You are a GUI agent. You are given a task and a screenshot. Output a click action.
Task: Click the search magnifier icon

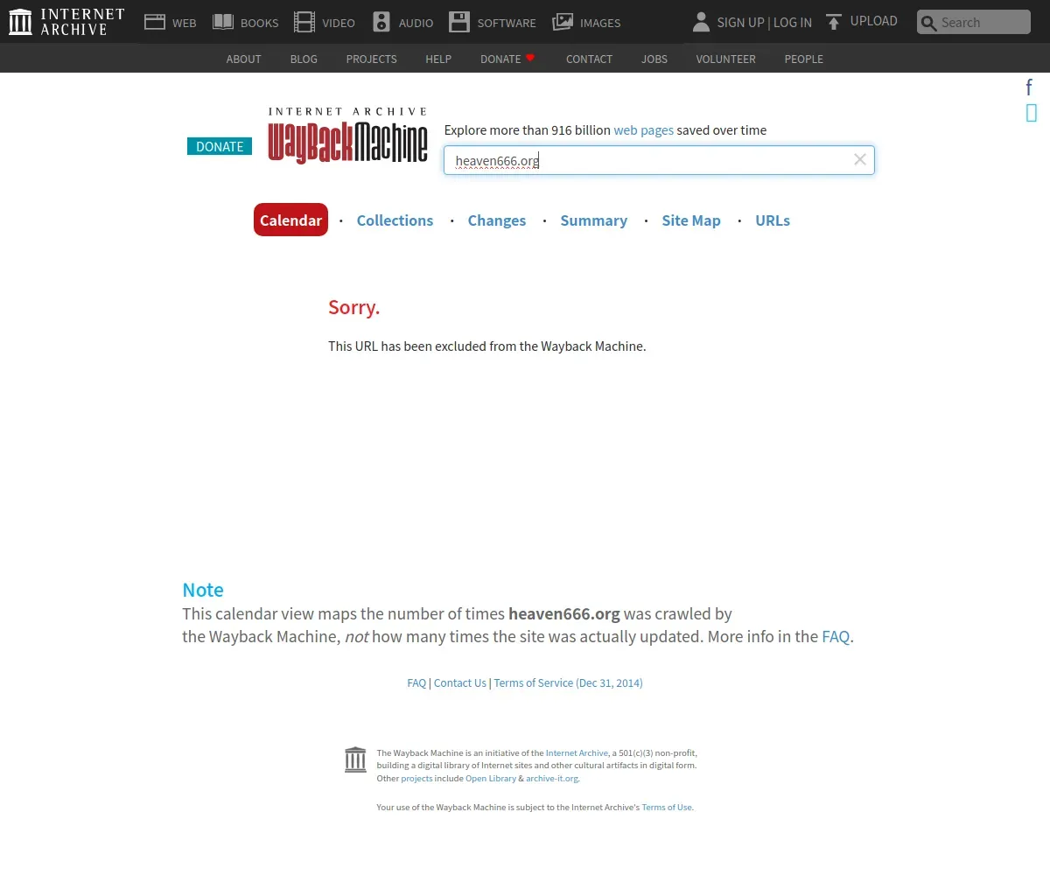[929, 23]
